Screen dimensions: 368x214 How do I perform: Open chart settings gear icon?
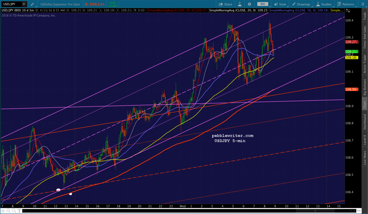point(249,4)
